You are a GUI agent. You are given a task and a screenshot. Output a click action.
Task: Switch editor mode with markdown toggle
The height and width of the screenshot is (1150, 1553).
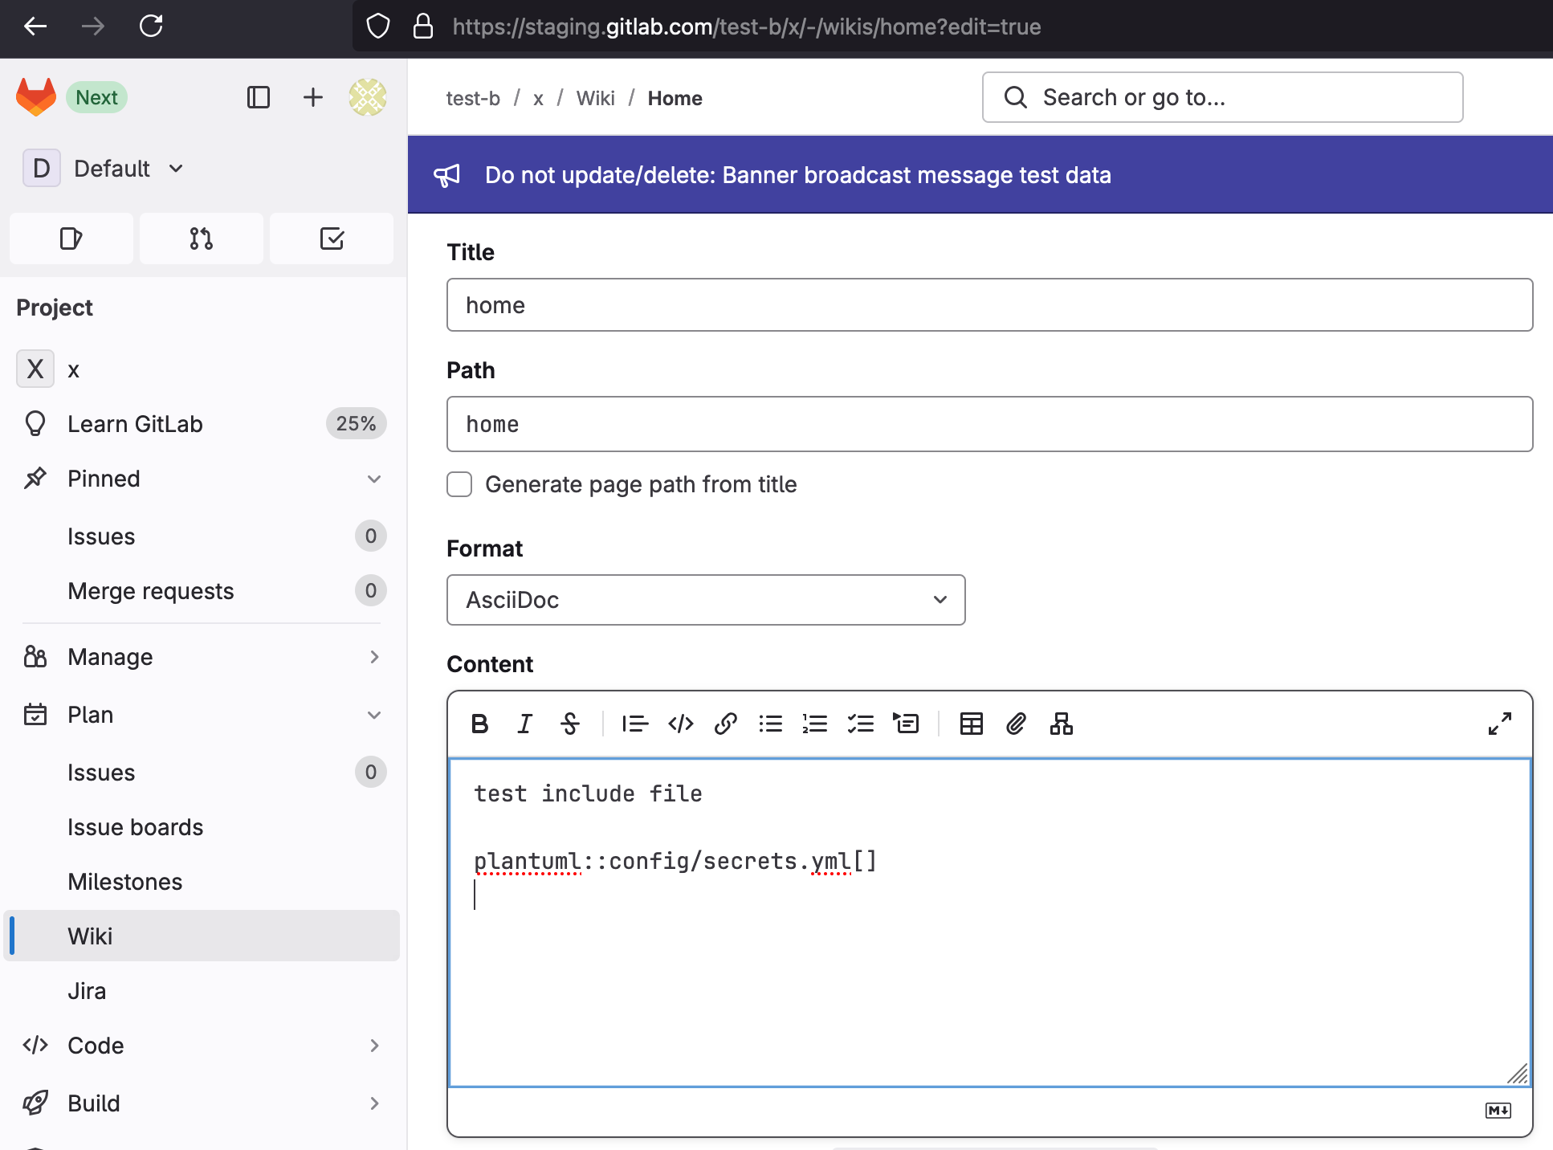tap(1498, 1110)
